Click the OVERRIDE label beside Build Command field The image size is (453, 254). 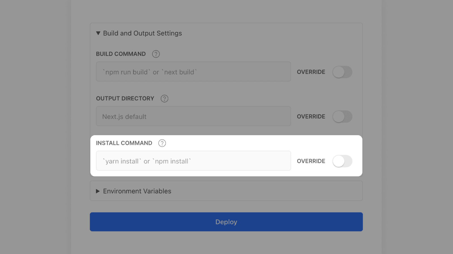coord(311,72)
